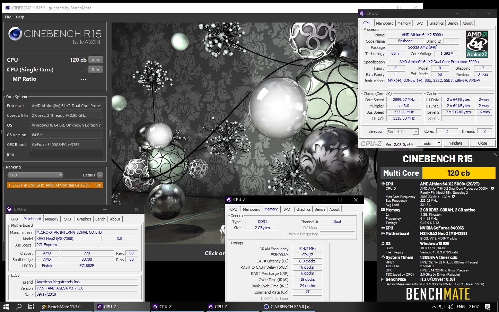Open the volume tray icon

(x=450, y=307)
